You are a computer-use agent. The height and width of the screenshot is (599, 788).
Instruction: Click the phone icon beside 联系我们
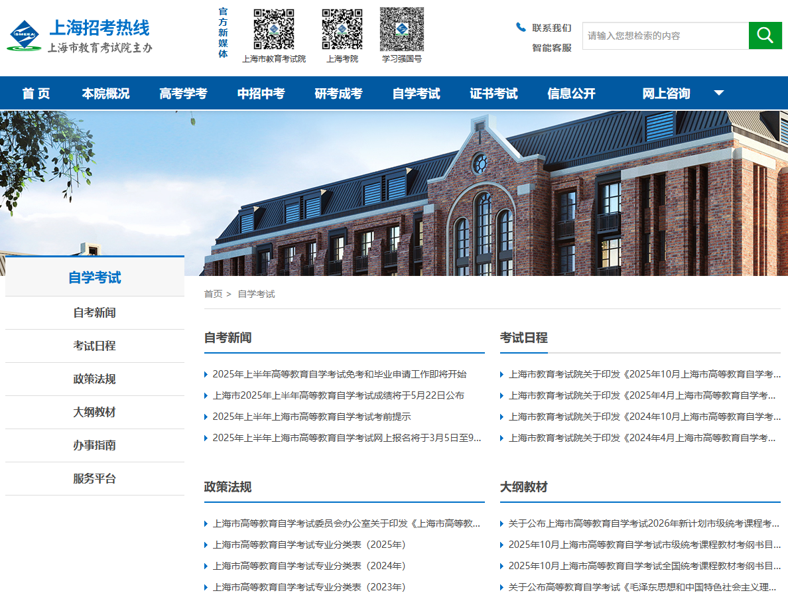(x=521, y=27)
